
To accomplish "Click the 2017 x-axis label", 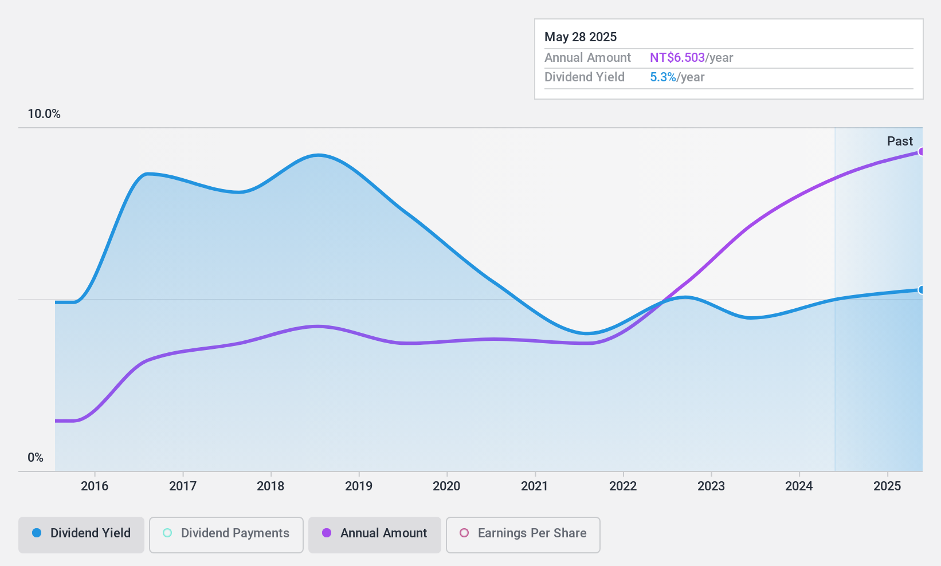I will tap(183, 486).
